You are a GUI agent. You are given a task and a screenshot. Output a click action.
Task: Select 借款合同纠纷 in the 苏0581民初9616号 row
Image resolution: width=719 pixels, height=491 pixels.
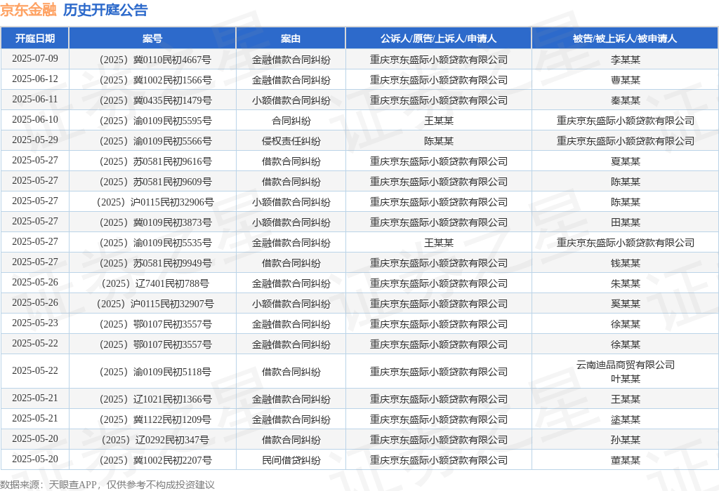(291, 161)
